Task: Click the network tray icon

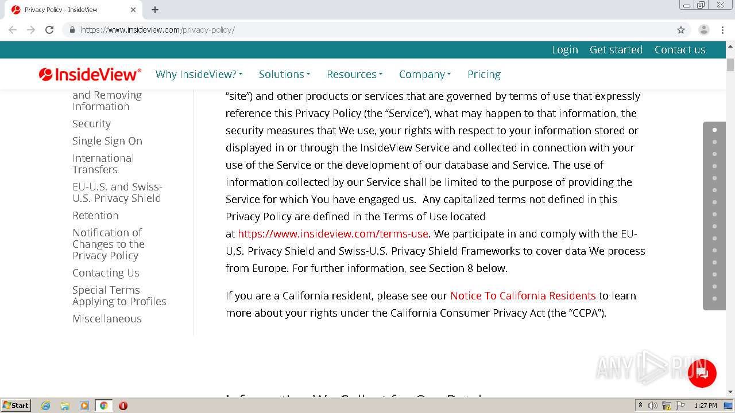Action: pos(667,406)
